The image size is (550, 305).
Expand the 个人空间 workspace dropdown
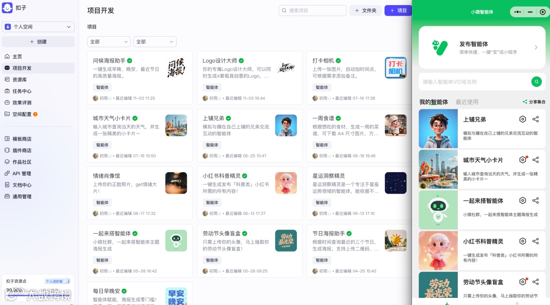38,26
